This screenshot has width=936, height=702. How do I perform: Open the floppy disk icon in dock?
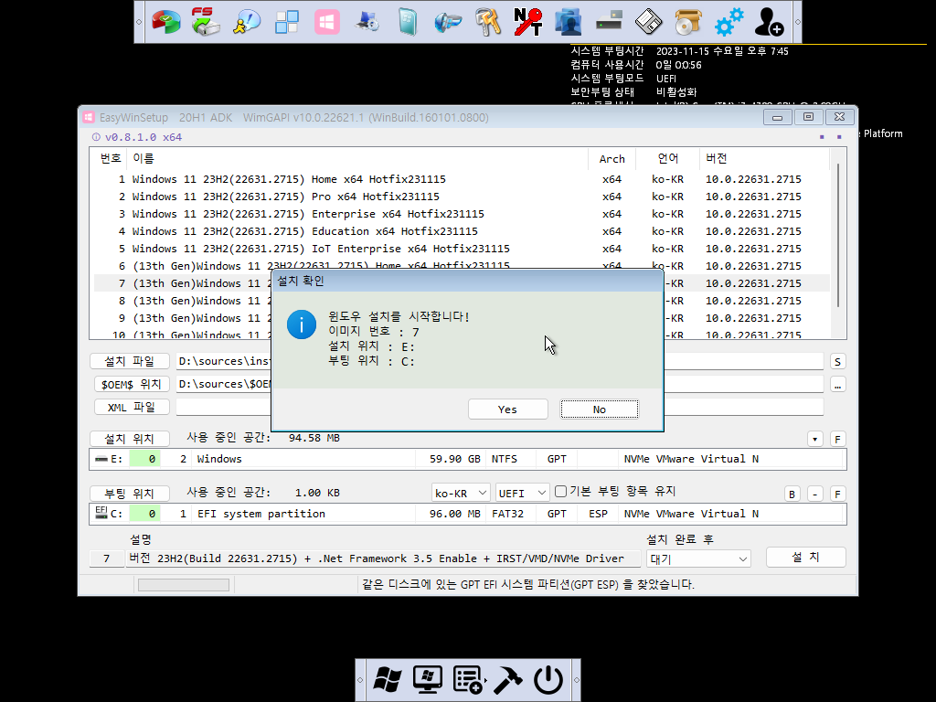[648, 22]
